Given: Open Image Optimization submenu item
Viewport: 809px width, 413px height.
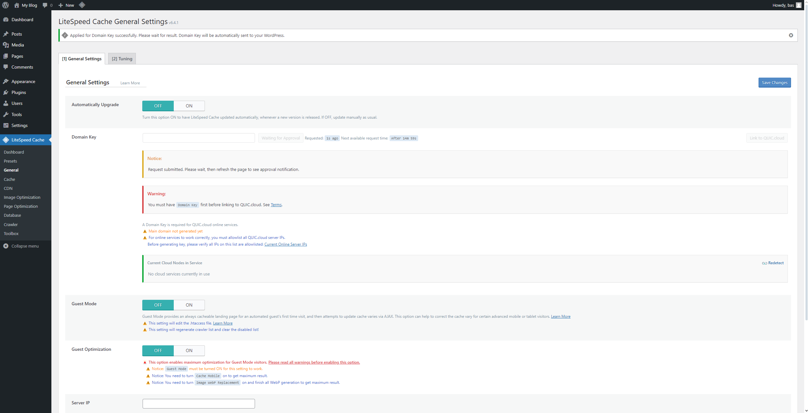Looking at the screenshot, I should 22,197.
